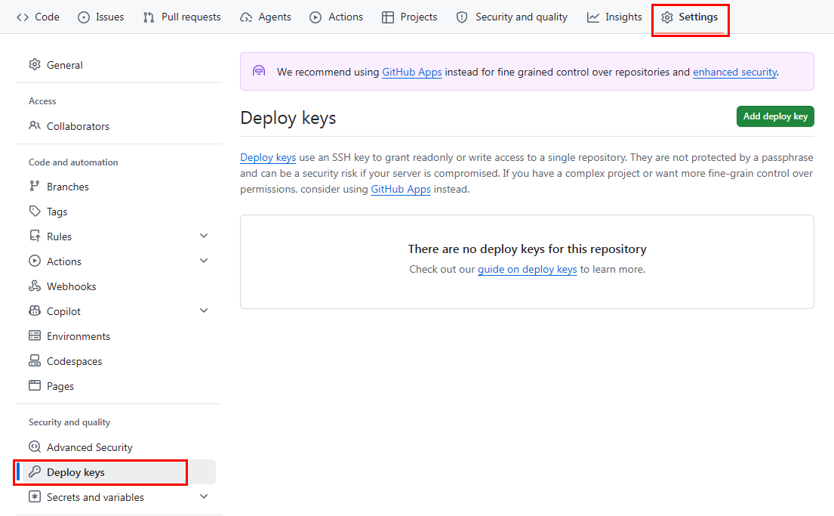The width and height of the screenshot is (834, 516).
Task: Click the Deploy keys key icon
Action: tap(35, 471)
